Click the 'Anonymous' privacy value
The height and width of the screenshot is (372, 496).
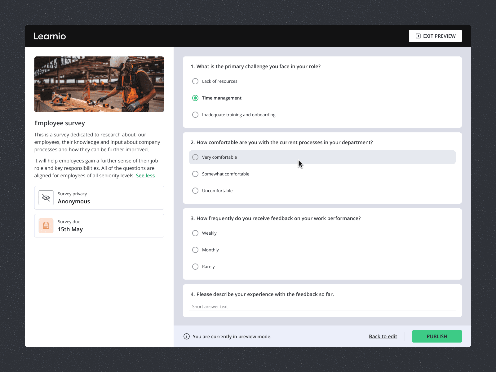click(74, 201)
